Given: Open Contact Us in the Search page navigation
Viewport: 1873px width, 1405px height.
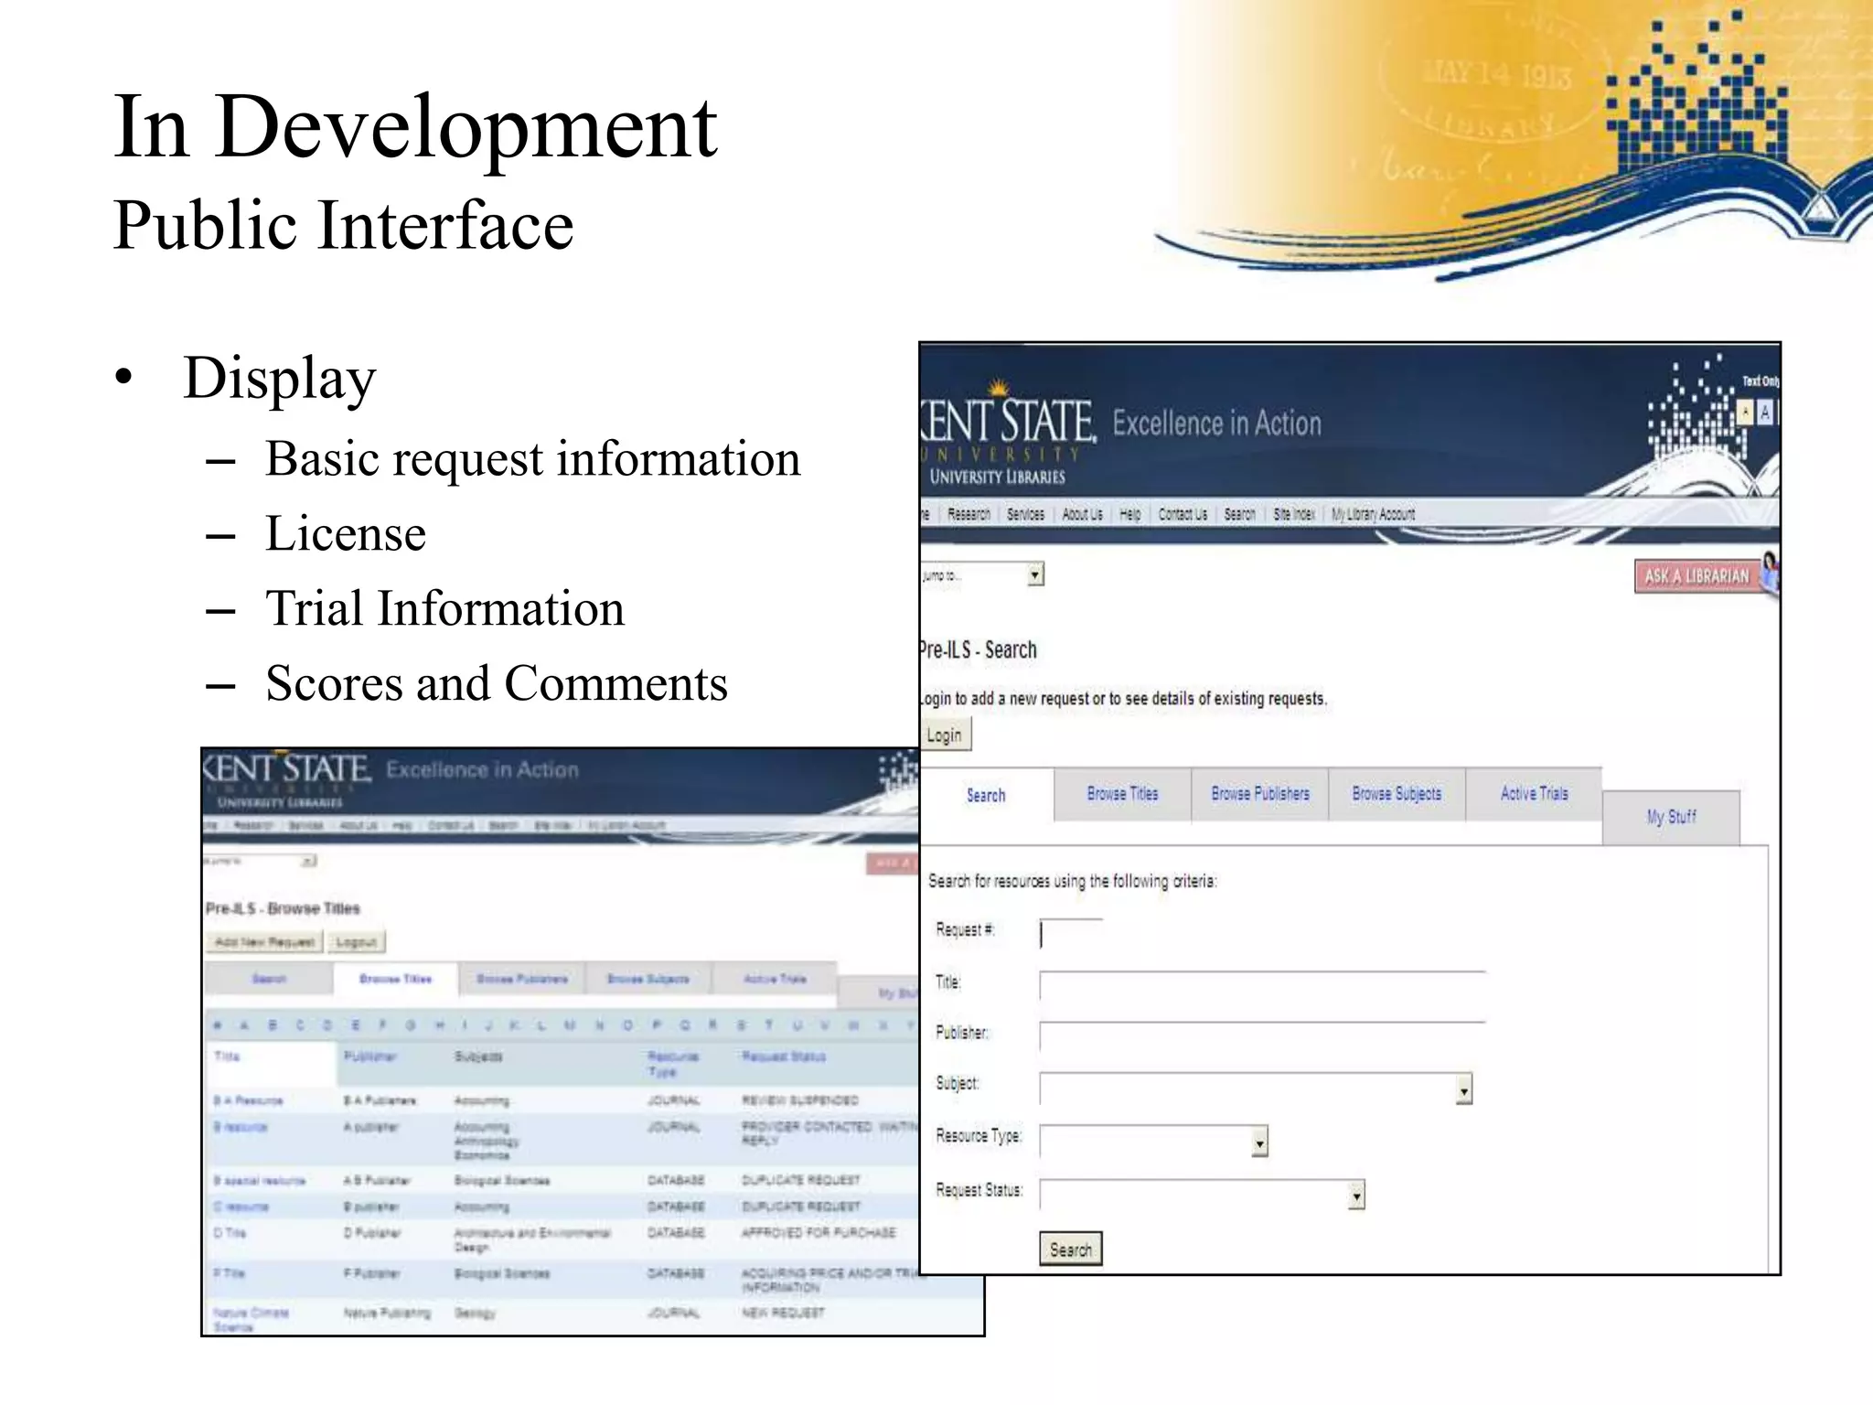Looking at the screenshot, I should click(x=1183, y=514).
